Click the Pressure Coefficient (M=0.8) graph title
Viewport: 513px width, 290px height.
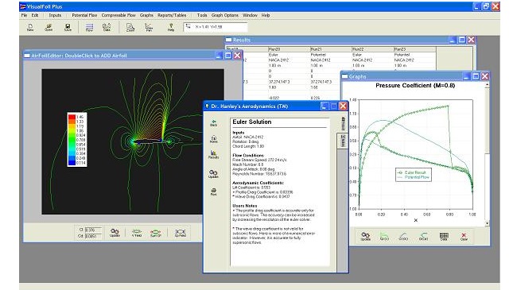[x=415, y=85]
